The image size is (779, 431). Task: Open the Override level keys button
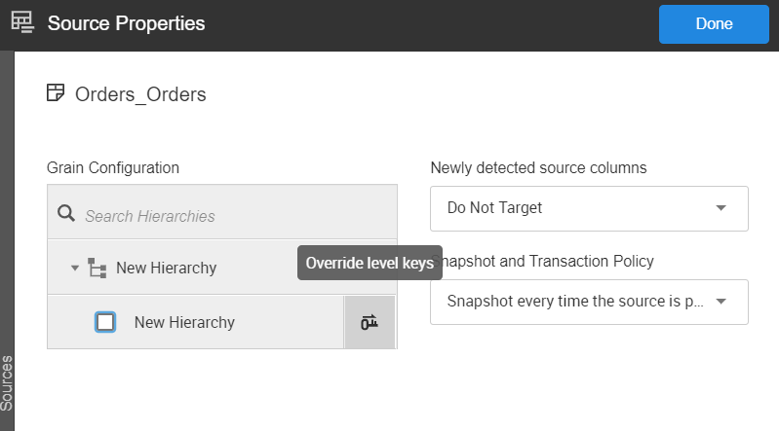coord(370,322)
